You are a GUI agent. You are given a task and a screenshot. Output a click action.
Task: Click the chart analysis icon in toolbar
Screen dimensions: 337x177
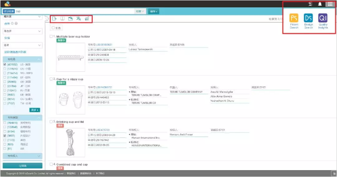pos(87,19)
